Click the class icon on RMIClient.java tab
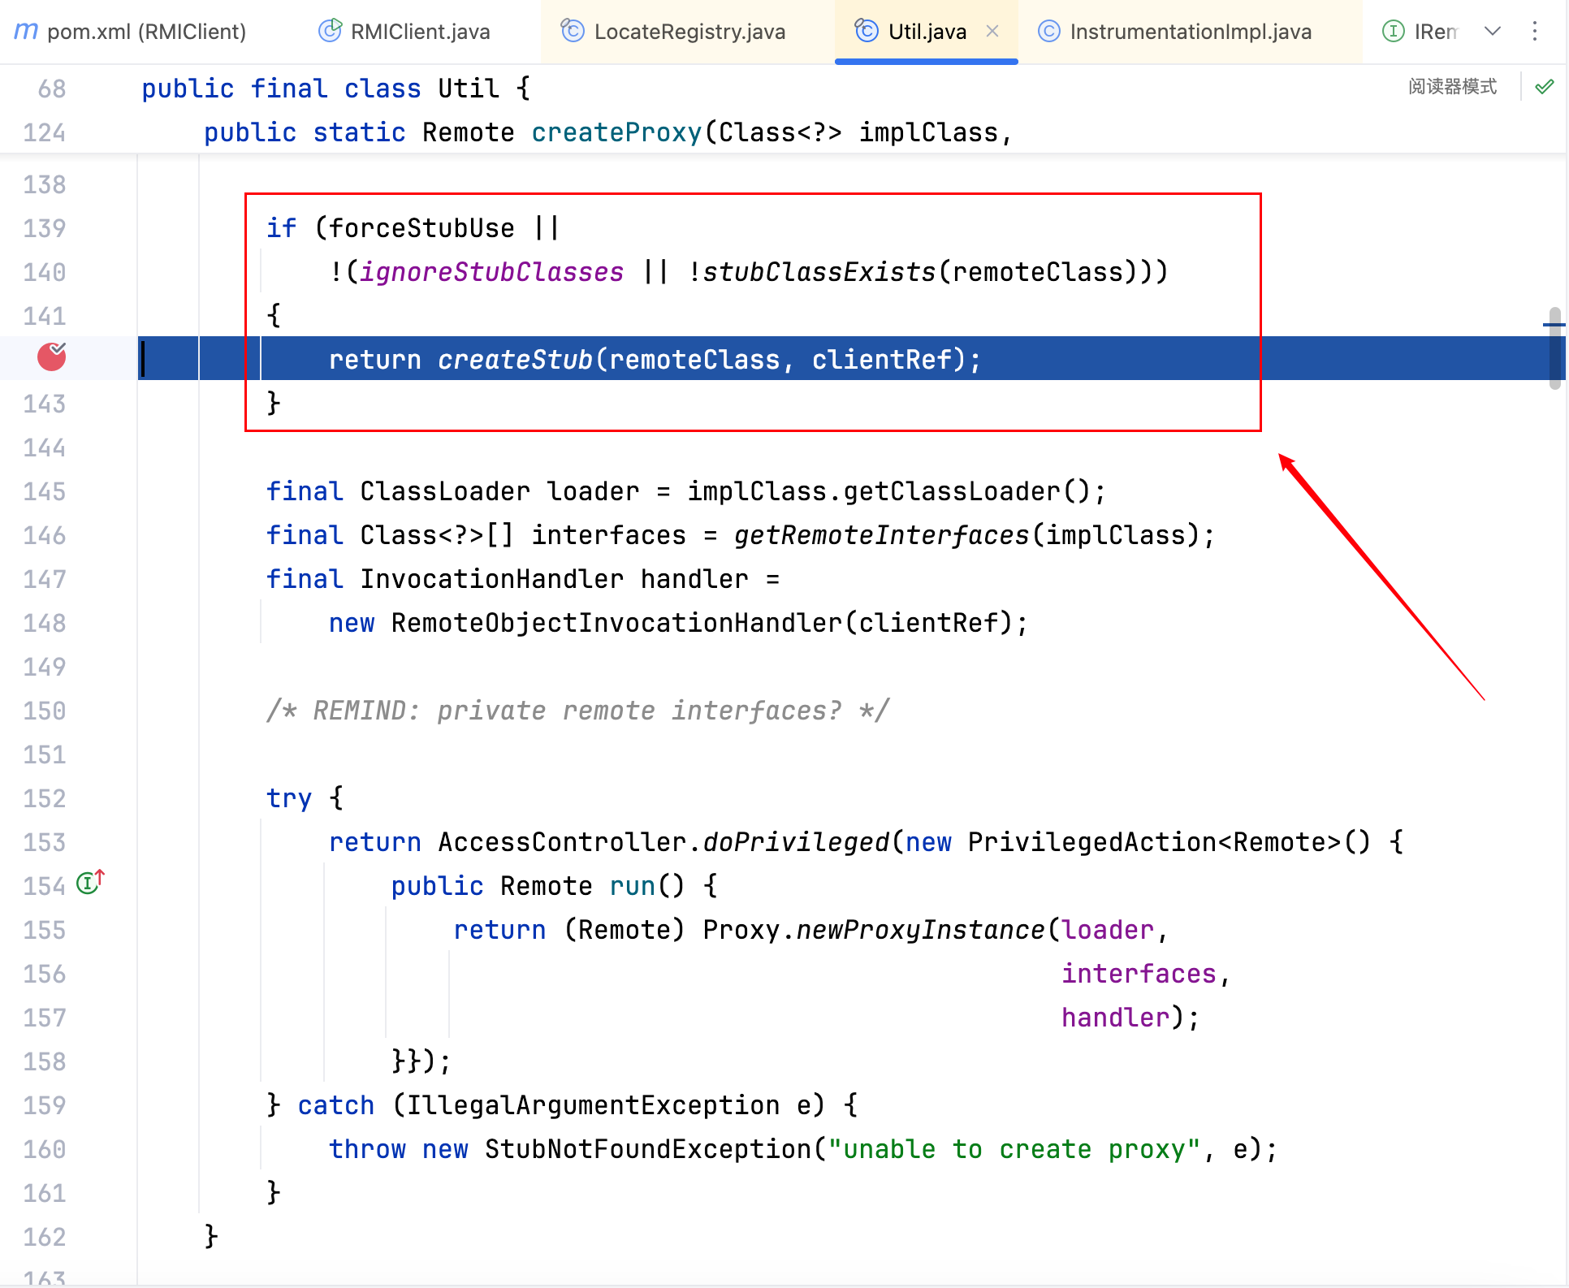 tap(330, 32)
